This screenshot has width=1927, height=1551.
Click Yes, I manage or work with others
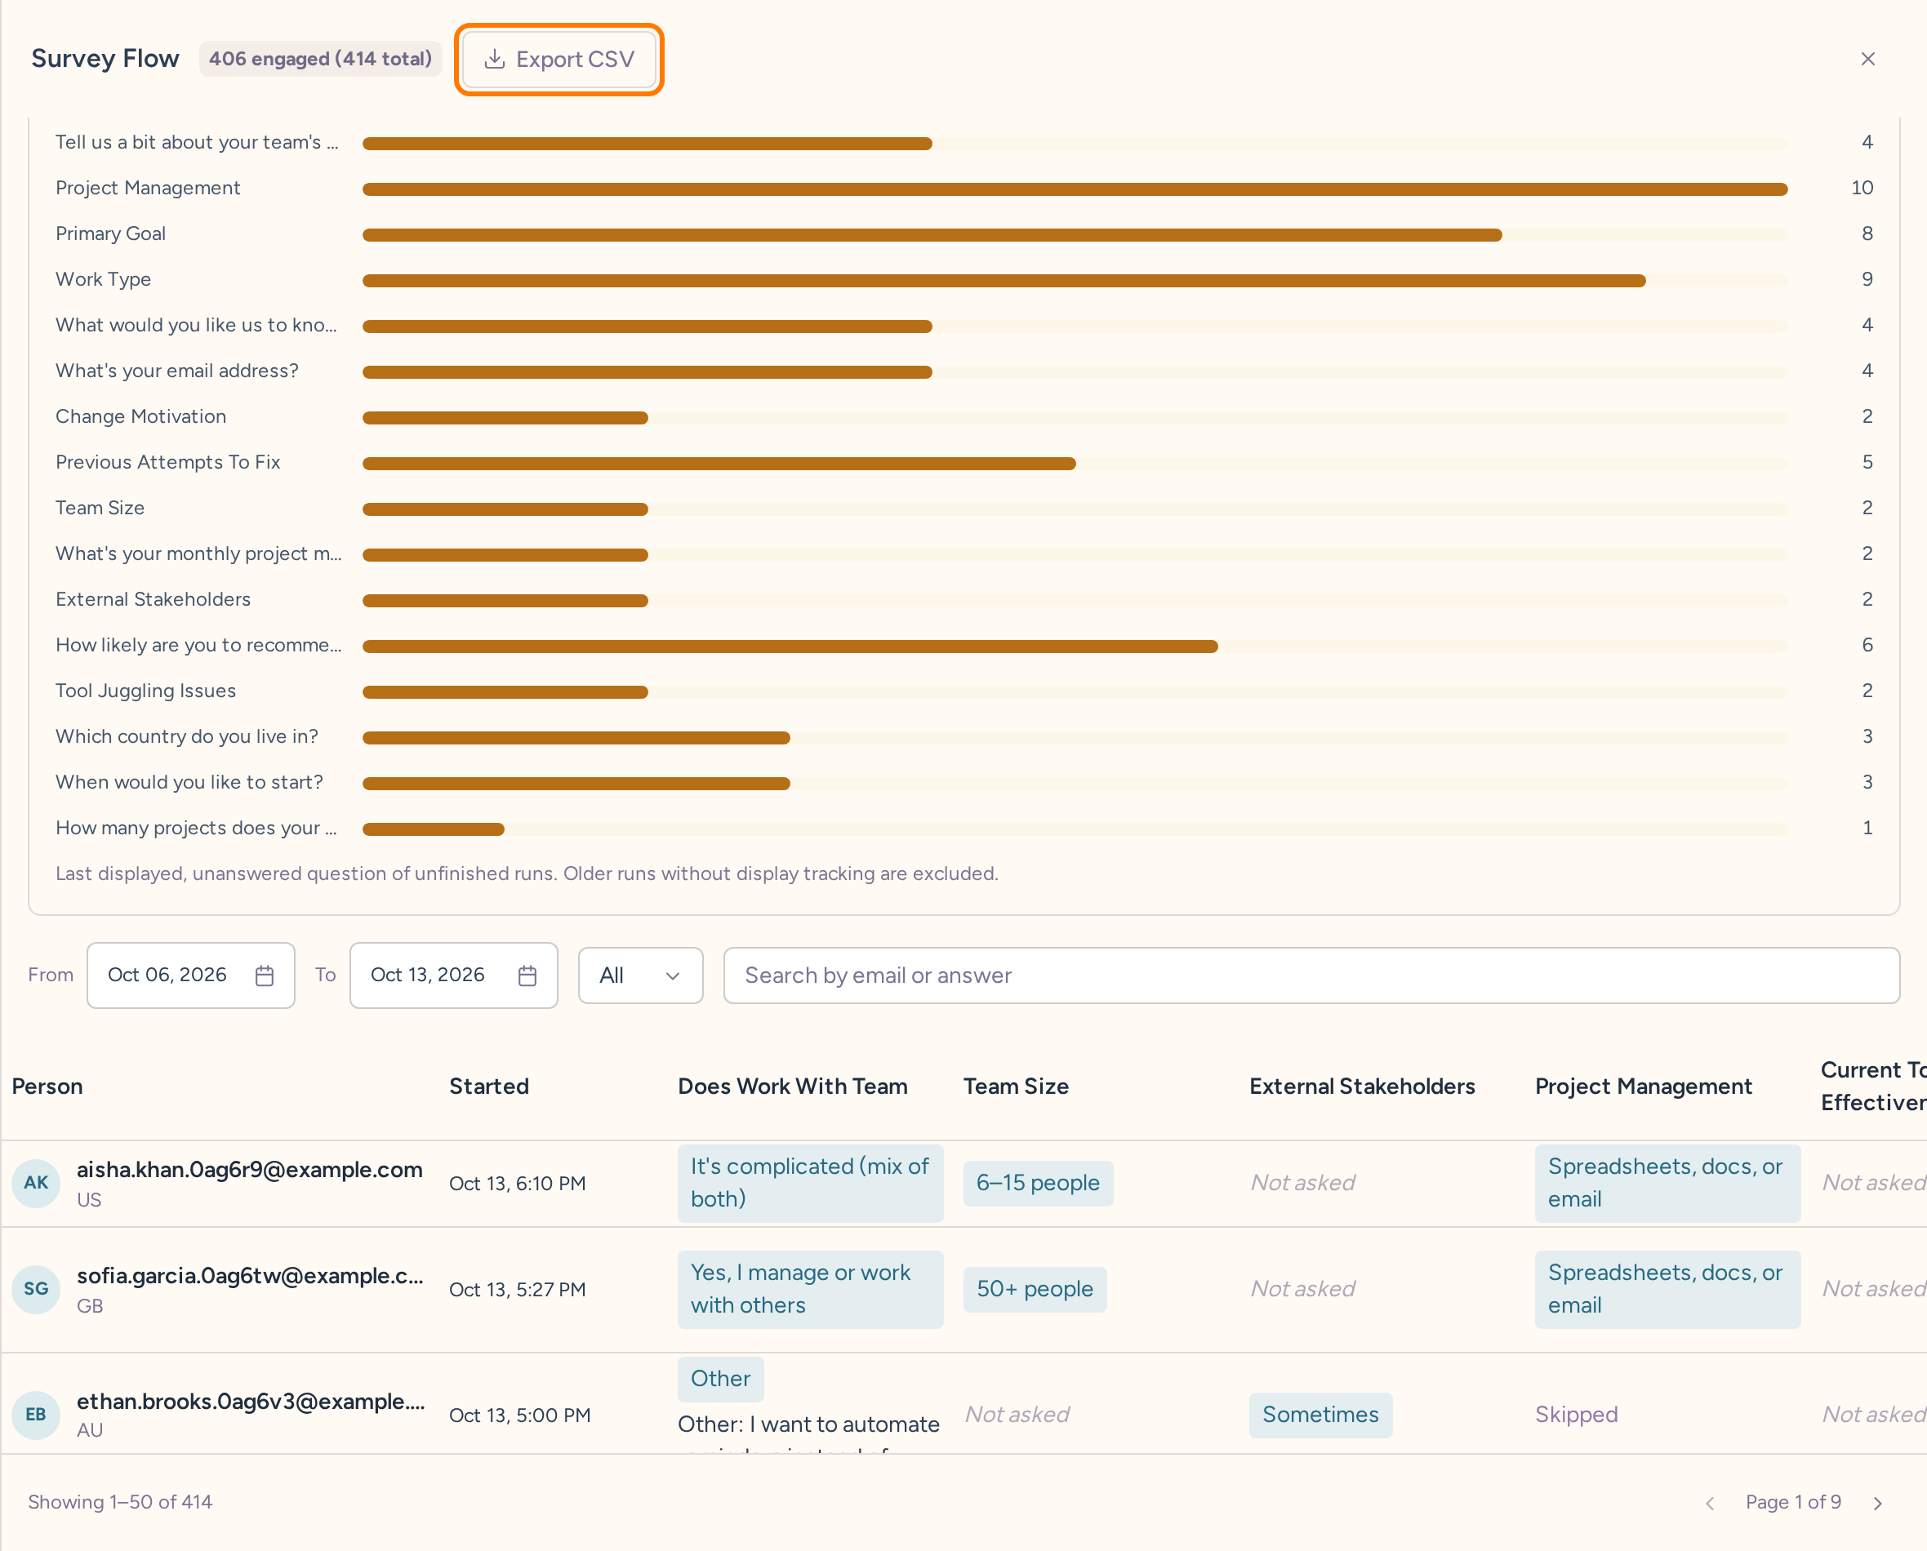click(x=810, y=1288)
